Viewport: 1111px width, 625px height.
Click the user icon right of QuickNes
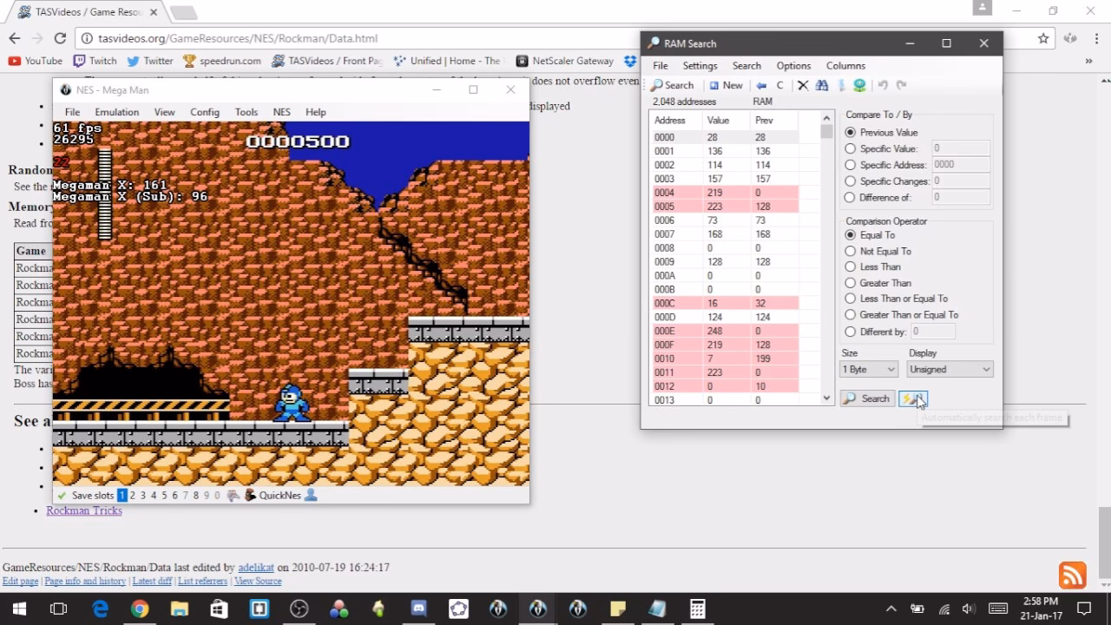click(x=311, y=496)
